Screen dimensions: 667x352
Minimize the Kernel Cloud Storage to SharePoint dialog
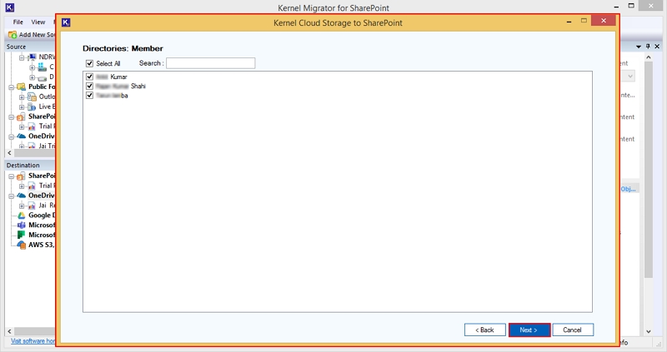(569, 22)
